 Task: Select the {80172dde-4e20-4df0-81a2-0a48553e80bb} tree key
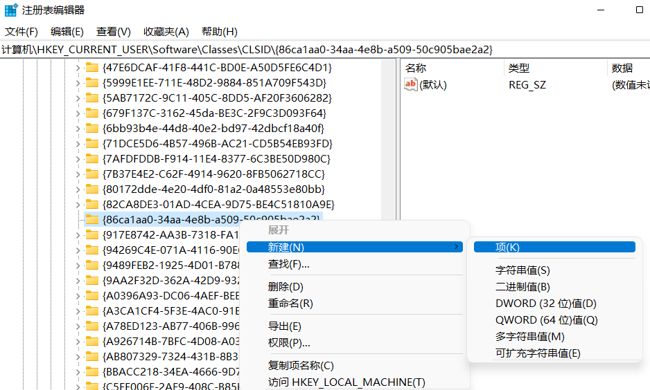pos(213,189)
